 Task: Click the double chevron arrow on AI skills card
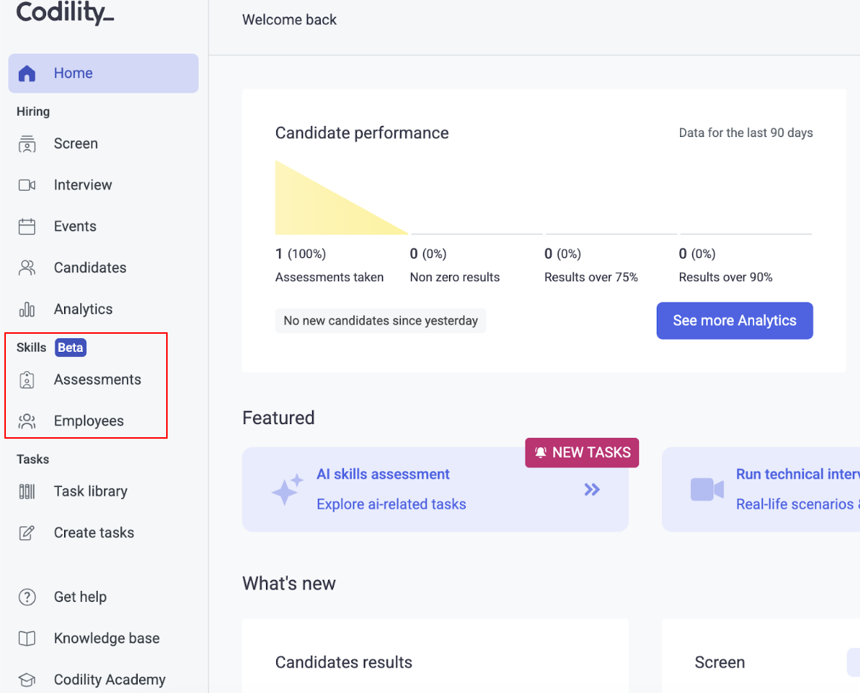pyautogui.click(x=592, y=490)
